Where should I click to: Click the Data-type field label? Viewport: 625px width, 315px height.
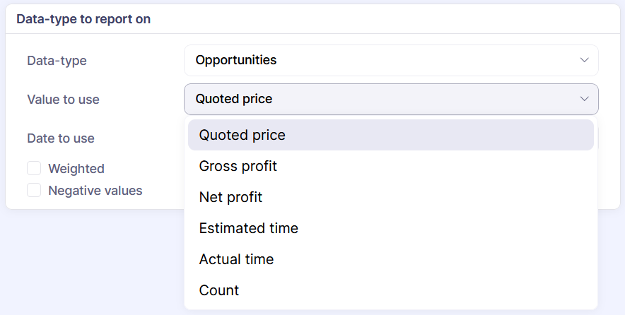[x=57, y=61]
